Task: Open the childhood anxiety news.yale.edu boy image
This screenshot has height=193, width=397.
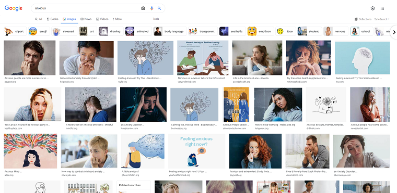Action: coord(89,151)
